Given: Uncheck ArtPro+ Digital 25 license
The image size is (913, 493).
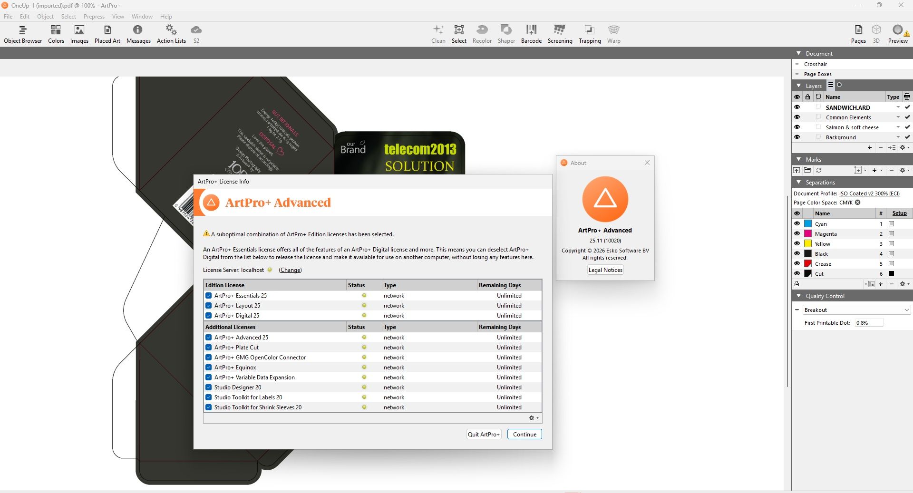Looking at the screenshot, I should (208, 316).
